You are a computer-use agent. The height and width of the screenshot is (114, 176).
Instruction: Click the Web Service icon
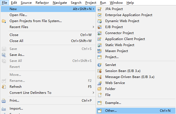coord(100,83)
